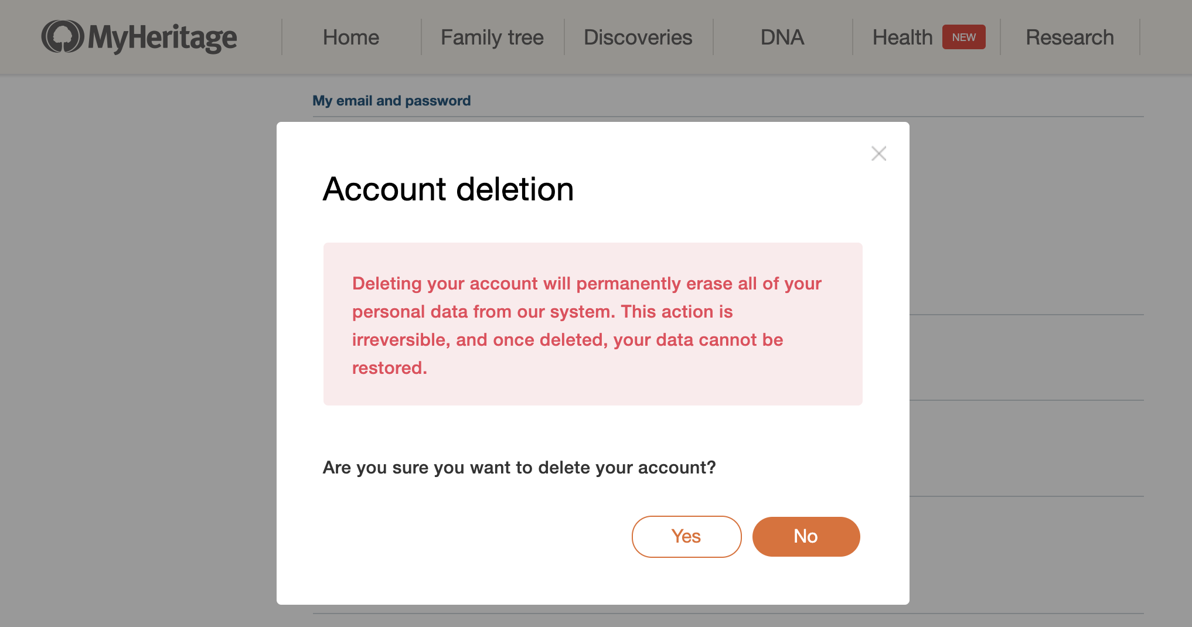The height and width of the screenshot is (627, 1192).
Task: Click the red deletion warning message box
Action: click(592, 324)
